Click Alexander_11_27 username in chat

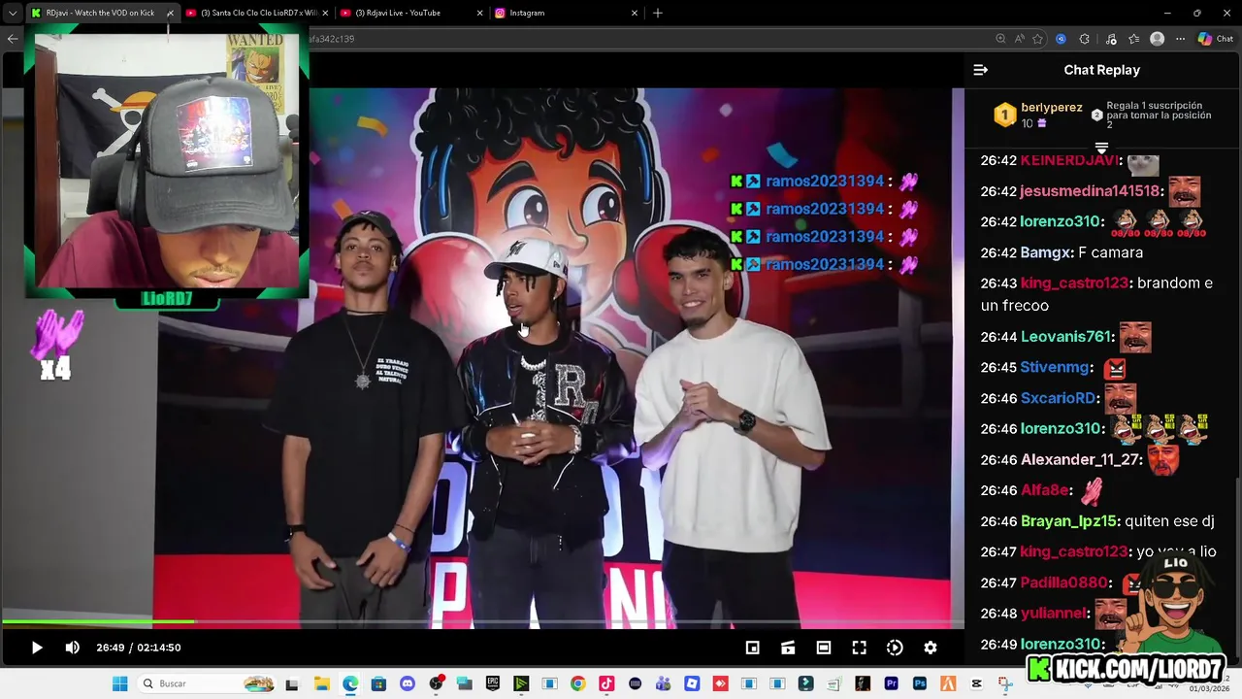(x=1080, y=460)
